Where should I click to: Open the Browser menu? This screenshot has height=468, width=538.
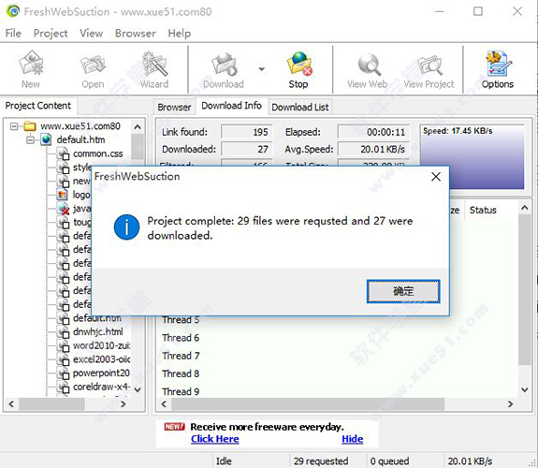[135, 34]
